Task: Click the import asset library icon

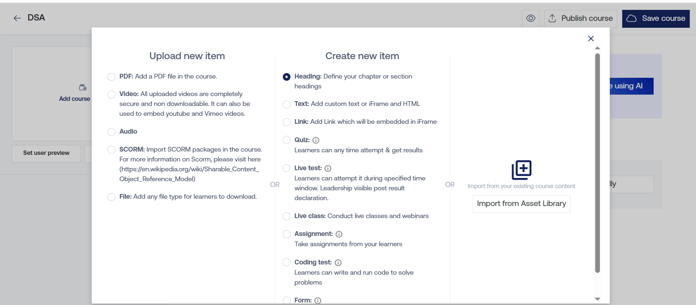Action: (x=521, y=170)
